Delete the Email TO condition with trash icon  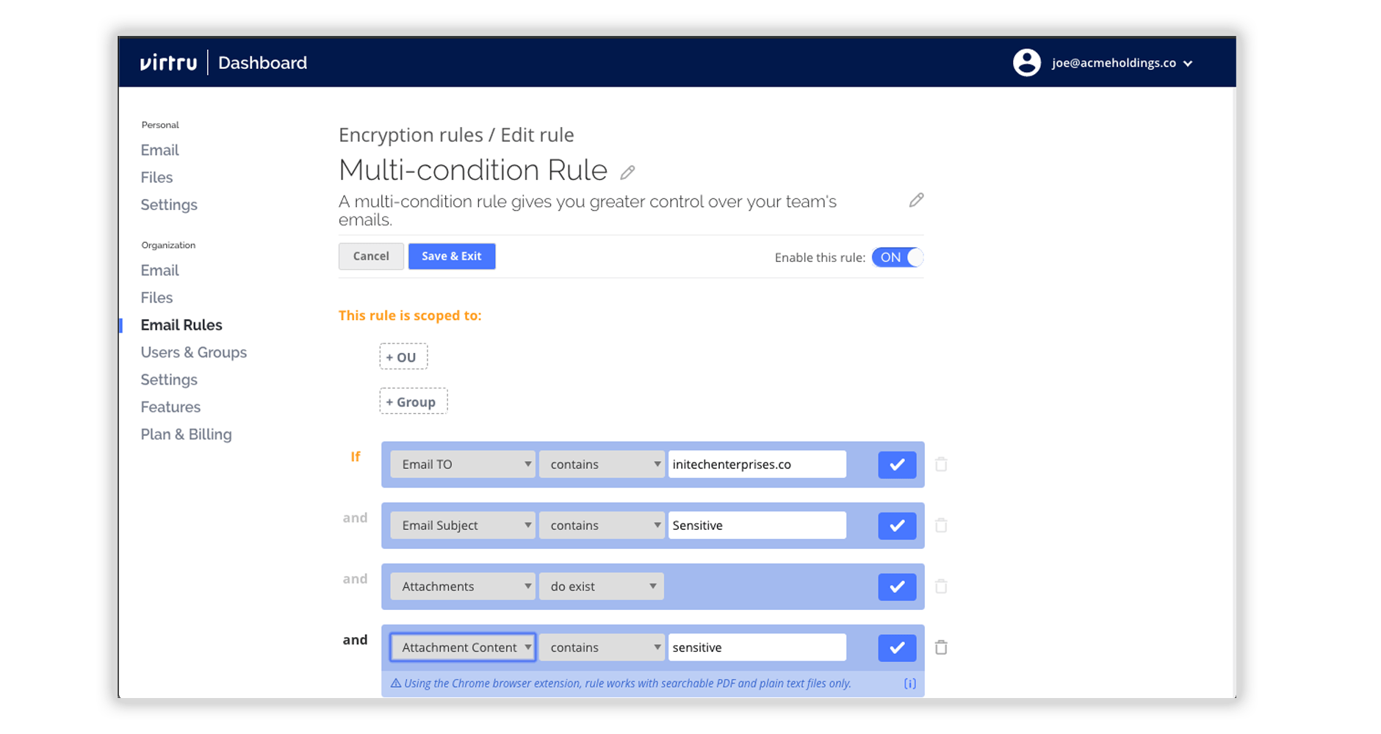(x=941, y=465)
